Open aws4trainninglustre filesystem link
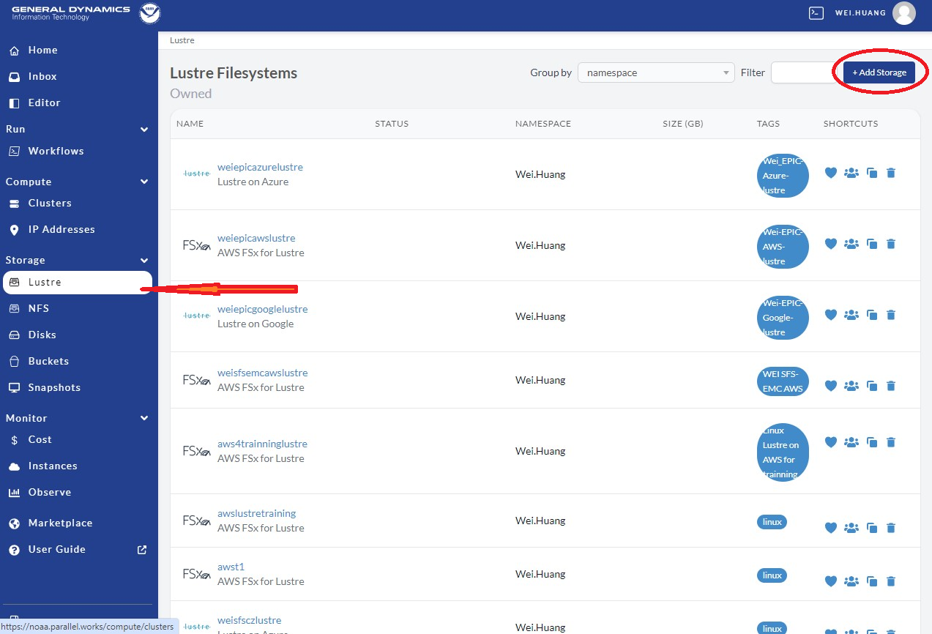The image size is (932, 634). click(262, 444)
